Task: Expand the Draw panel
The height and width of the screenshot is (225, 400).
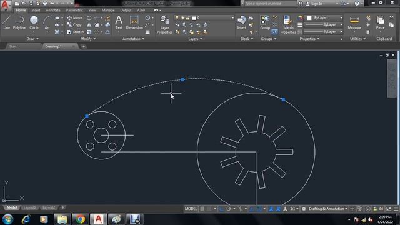Action: (32, 39)
